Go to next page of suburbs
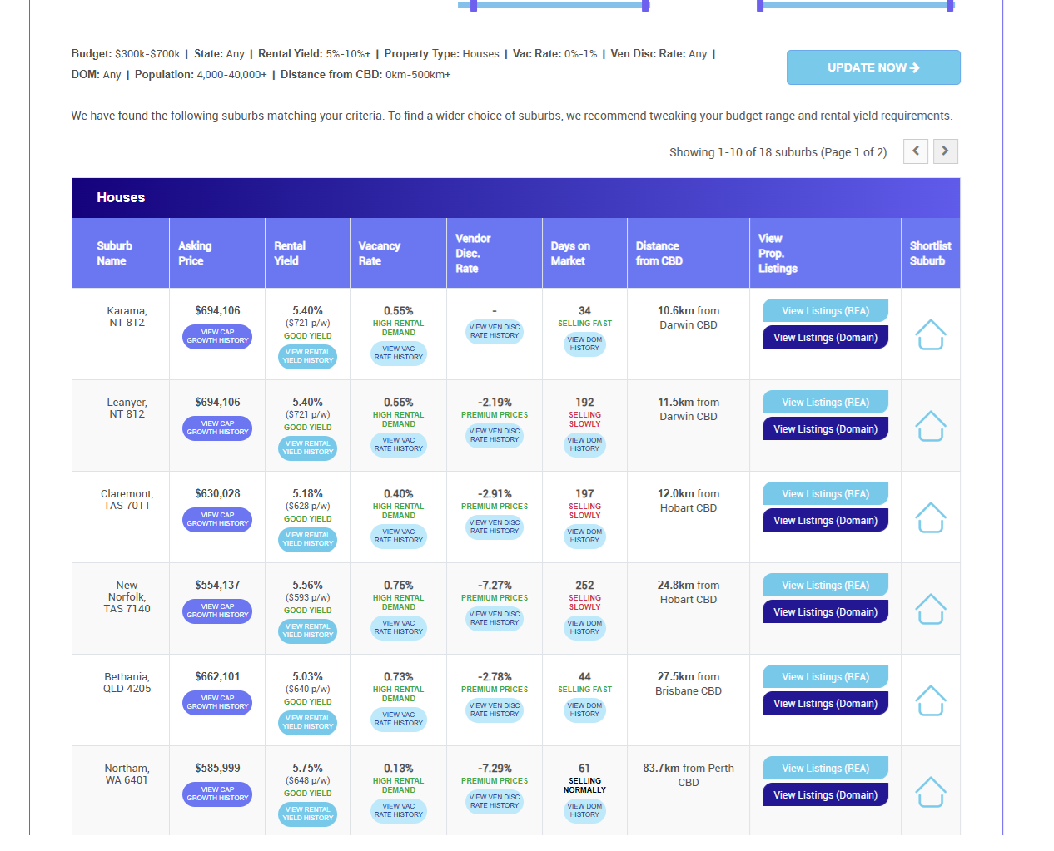The image size is (1054, 851). [x=945, y=151]
